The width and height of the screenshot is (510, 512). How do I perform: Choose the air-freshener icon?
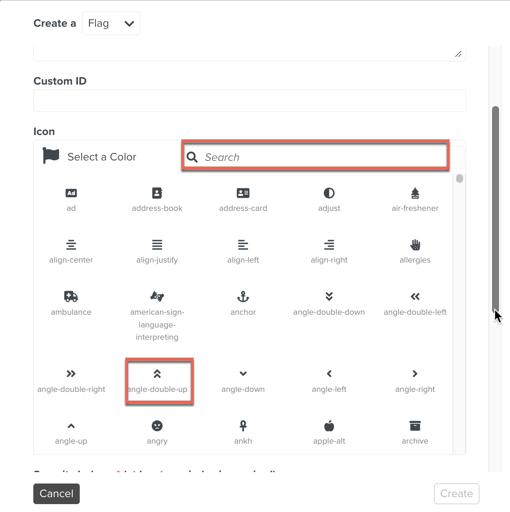coord(415,193)
